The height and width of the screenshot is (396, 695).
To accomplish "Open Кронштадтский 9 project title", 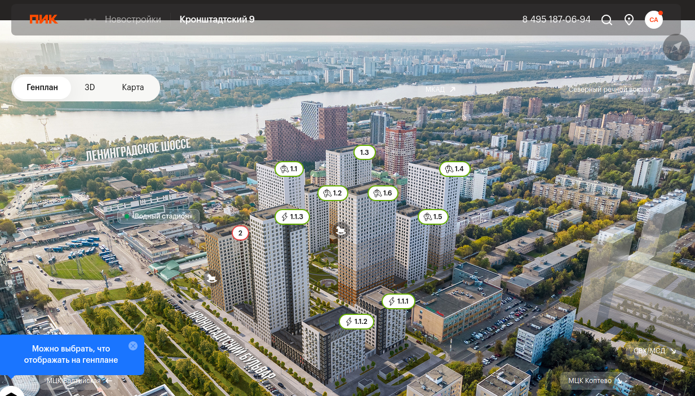I will coord(217,20).
